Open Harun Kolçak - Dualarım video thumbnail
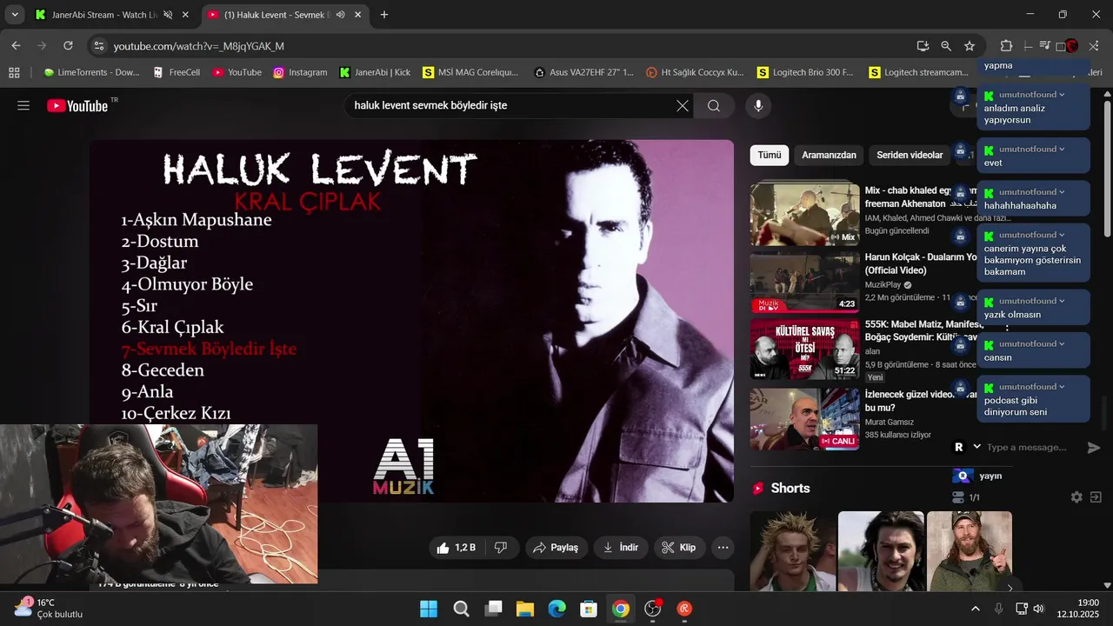 point(804,282)
